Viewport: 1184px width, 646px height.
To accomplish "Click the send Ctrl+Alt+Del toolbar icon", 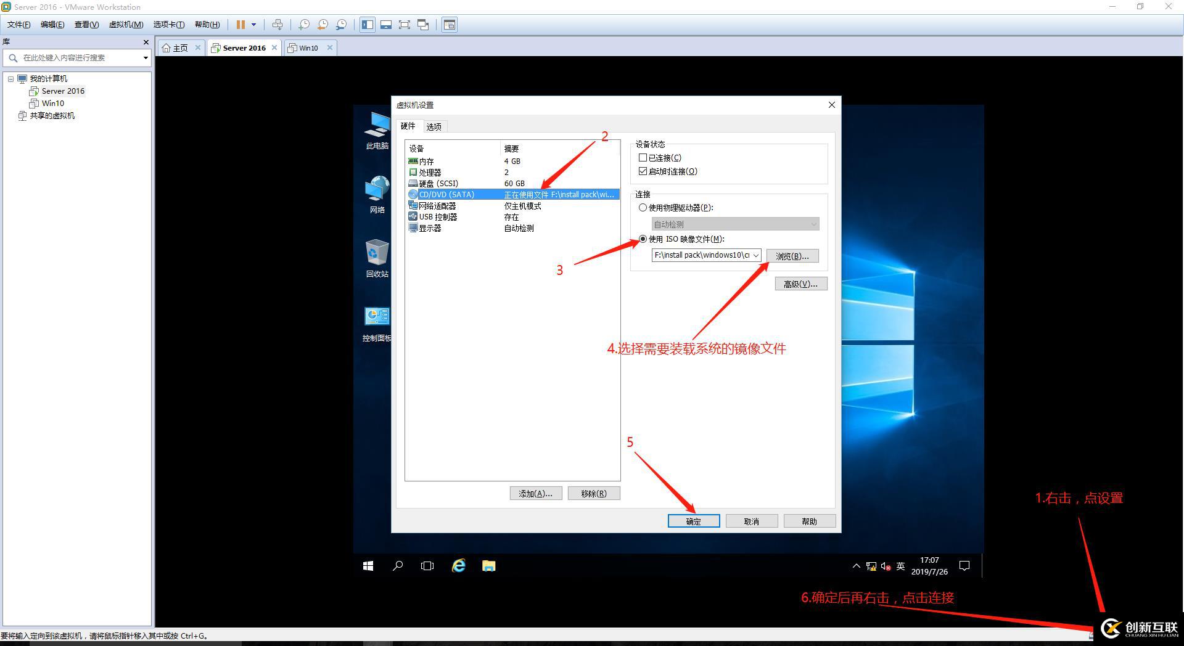I will [277, 25].
